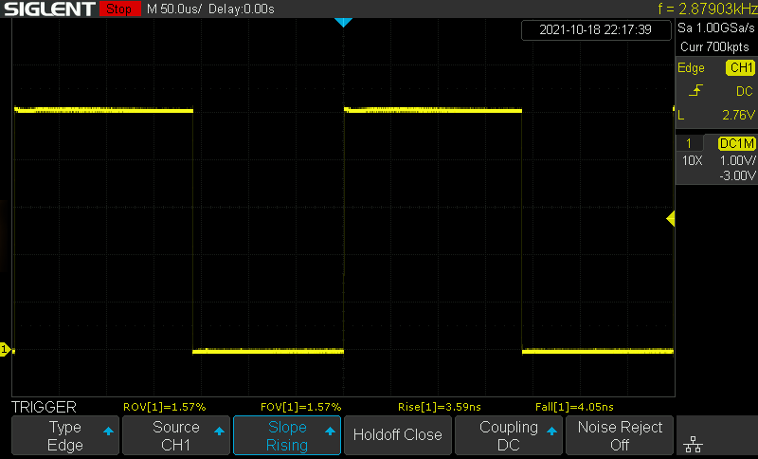Viewport: 758px width, 459px height.
Task: Select the yellow trigger level arrow marker
Action: tap(671, 219)
